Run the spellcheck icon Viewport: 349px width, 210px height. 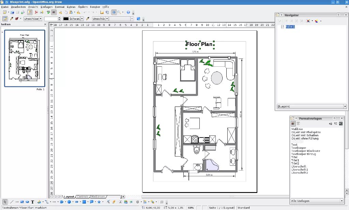(48, 13)
